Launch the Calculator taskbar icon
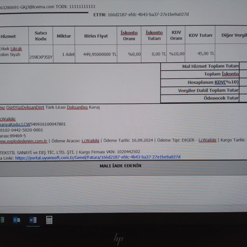The height and width of the screenshot is (247, 247). click(x=49, y=220)
